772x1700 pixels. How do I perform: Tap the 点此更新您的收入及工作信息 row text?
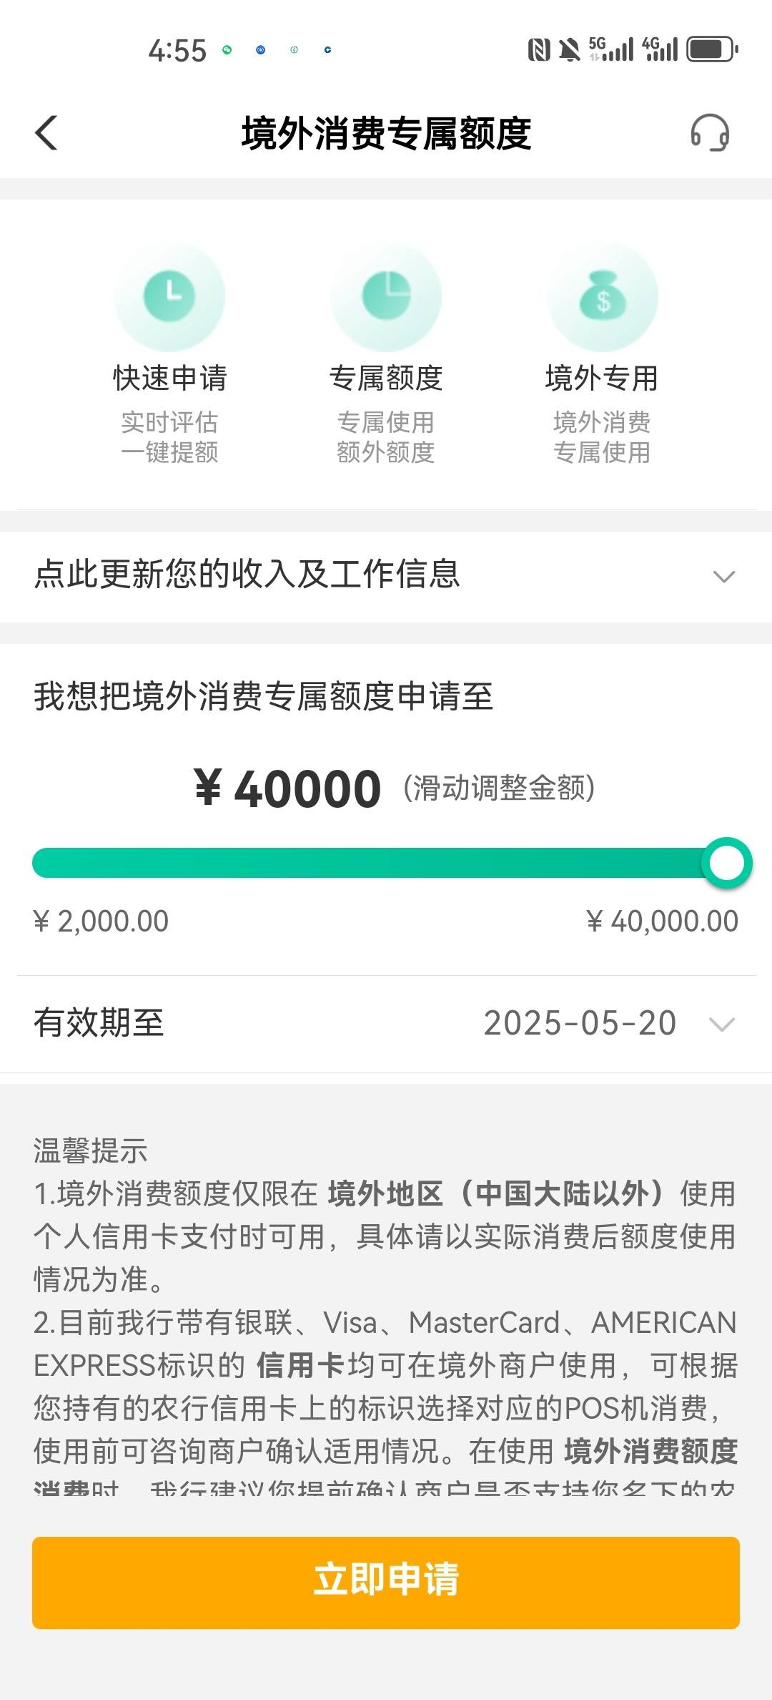(247, 575)
